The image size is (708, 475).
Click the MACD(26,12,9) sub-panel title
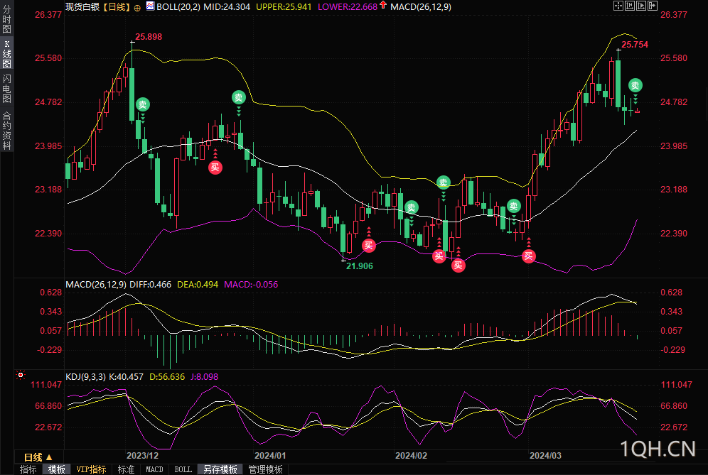[96, 285]
